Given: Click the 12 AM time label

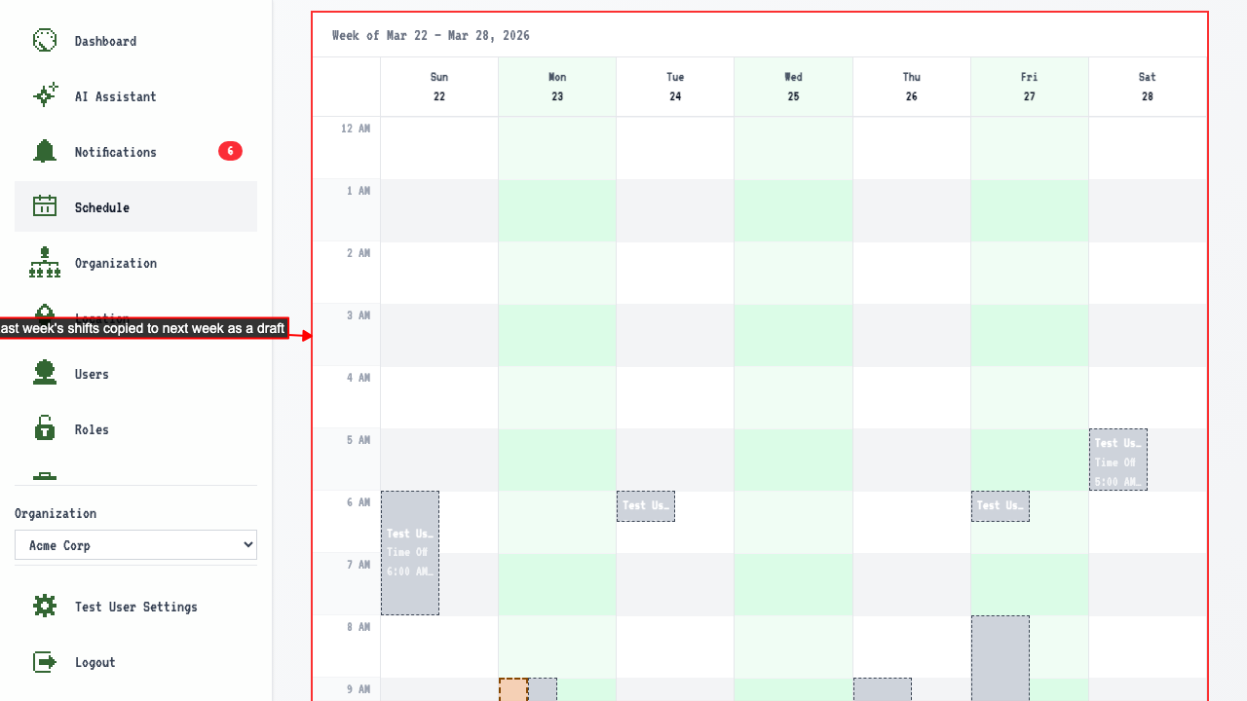Looking at the screenshot, I should tap(356, 129).
